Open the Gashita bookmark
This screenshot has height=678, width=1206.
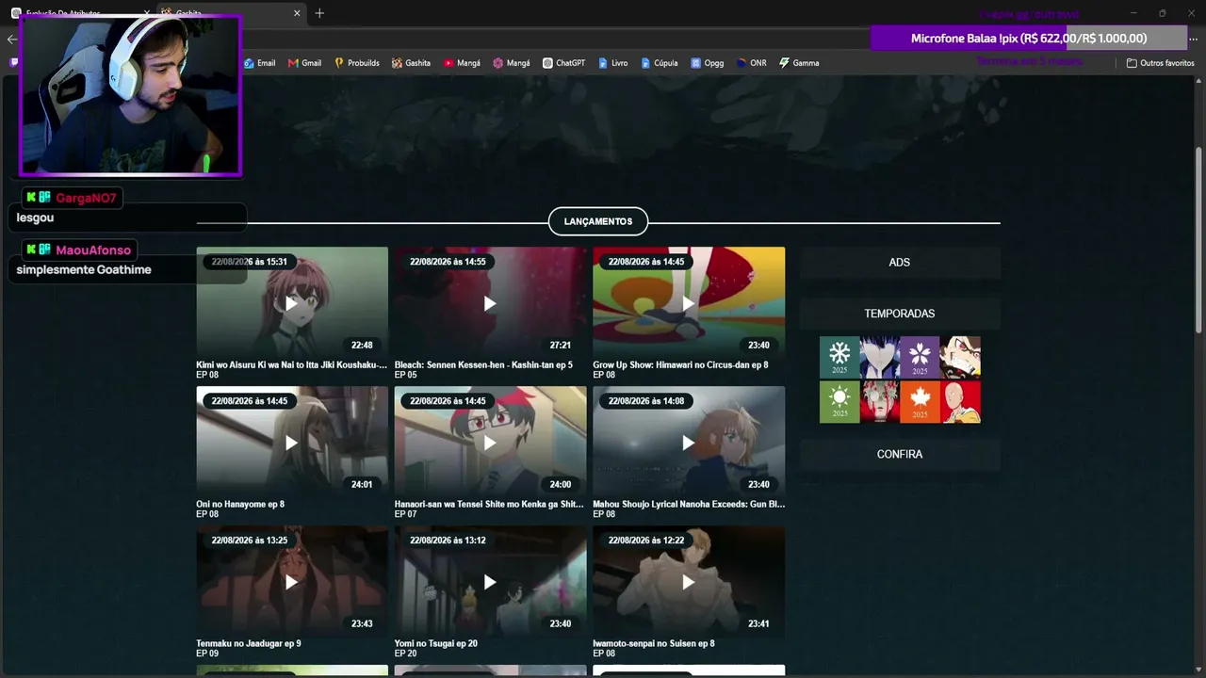tap(411, 63)
